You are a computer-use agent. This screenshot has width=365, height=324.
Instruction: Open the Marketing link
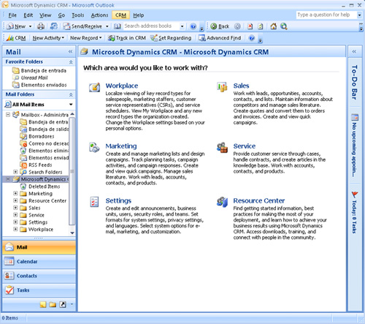point(121,146)
